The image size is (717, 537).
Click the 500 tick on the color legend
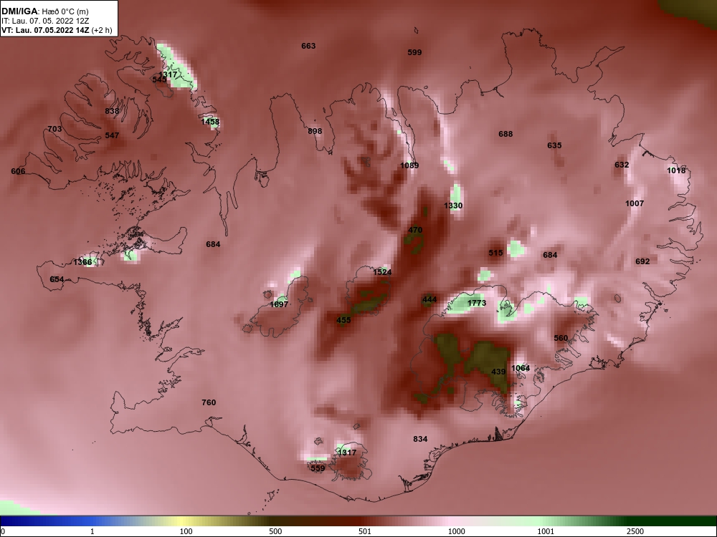point(276,531)
